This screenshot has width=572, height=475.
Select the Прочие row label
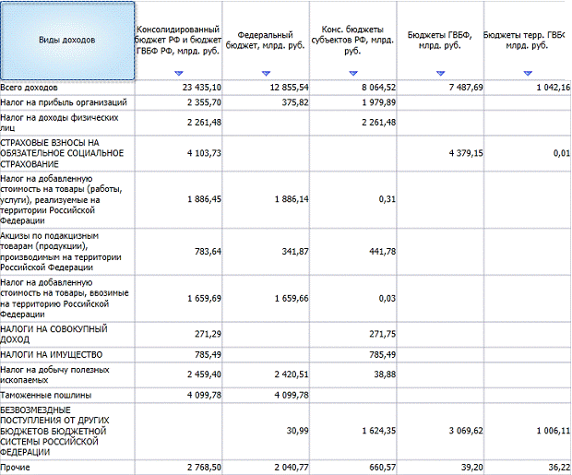tap(15, 468)
